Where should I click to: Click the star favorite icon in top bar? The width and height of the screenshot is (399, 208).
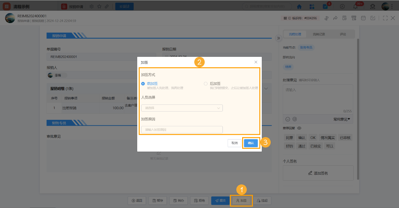pyautogui.click(x=99, y=6)
